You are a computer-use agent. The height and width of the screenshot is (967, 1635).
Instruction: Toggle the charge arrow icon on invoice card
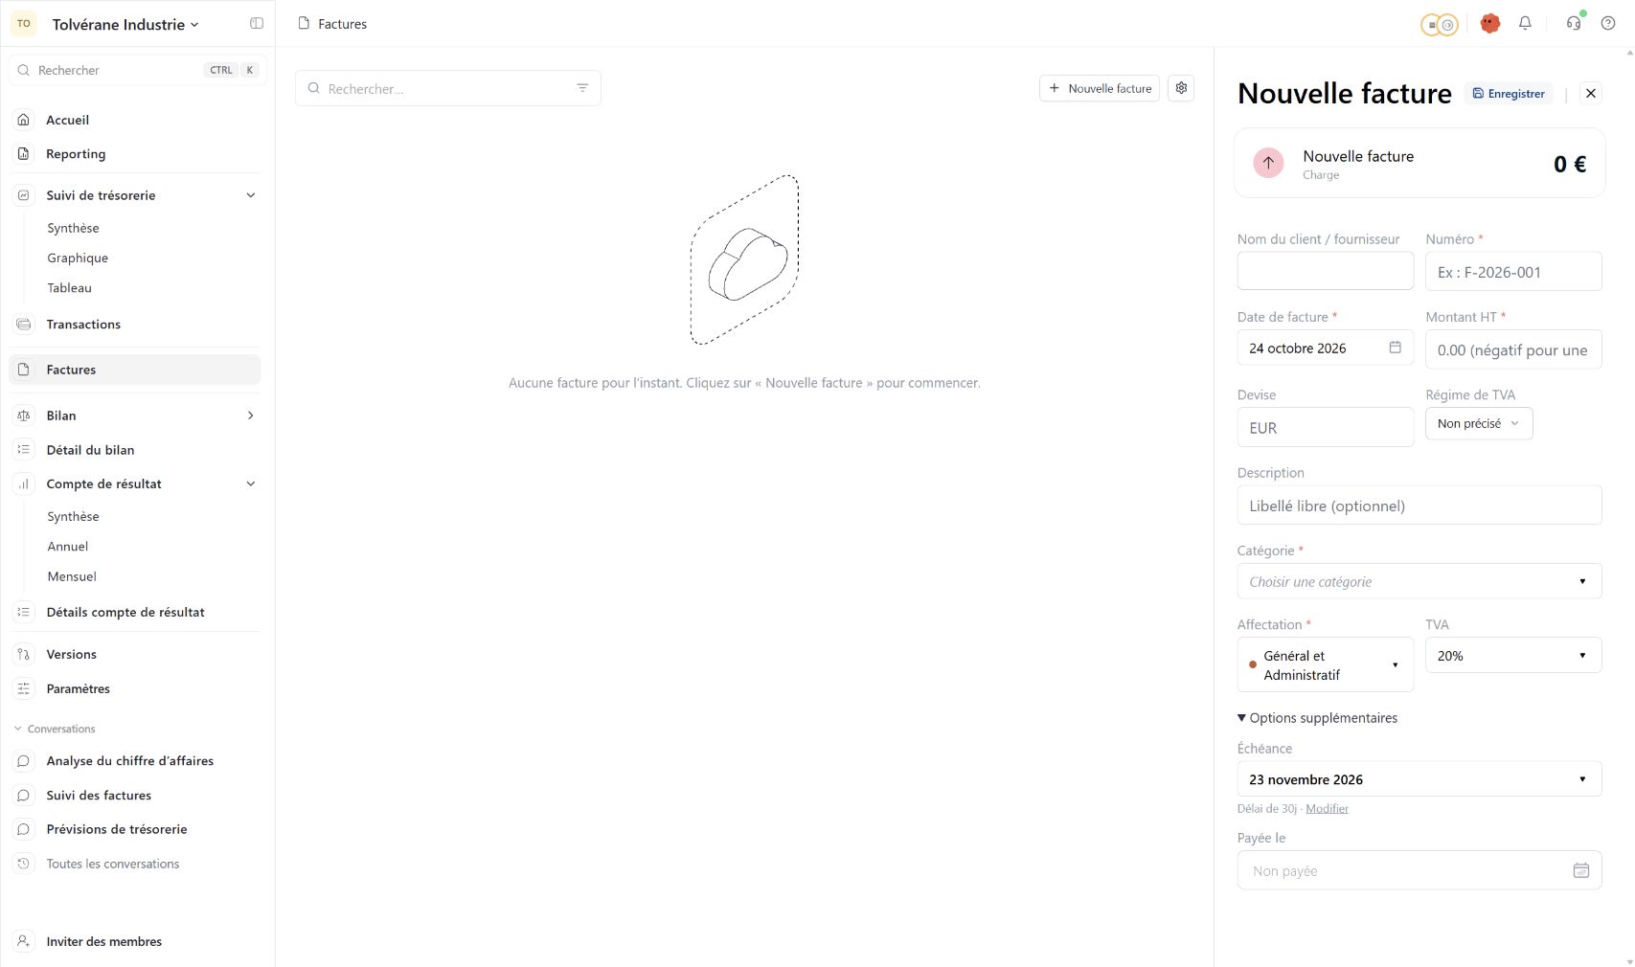coord(1268,163)
